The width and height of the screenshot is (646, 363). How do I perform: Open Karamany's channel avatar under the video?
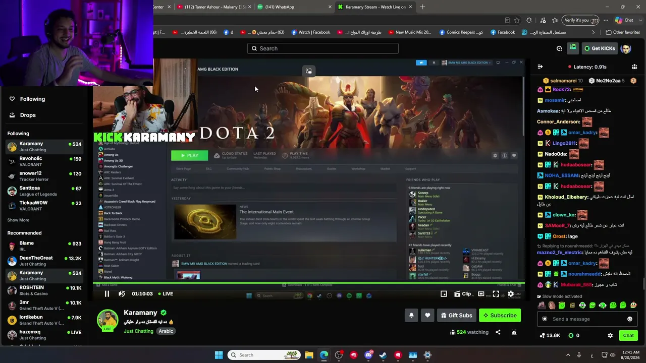point(107,320)
